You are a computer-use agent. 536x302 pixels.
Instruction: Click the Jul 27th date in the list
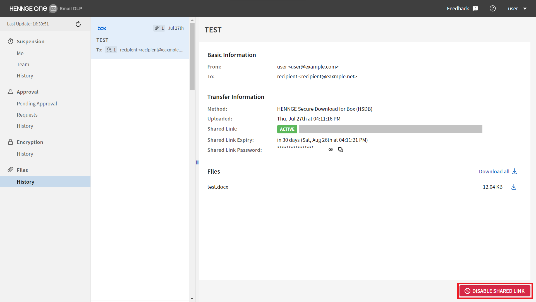[176, 28]
